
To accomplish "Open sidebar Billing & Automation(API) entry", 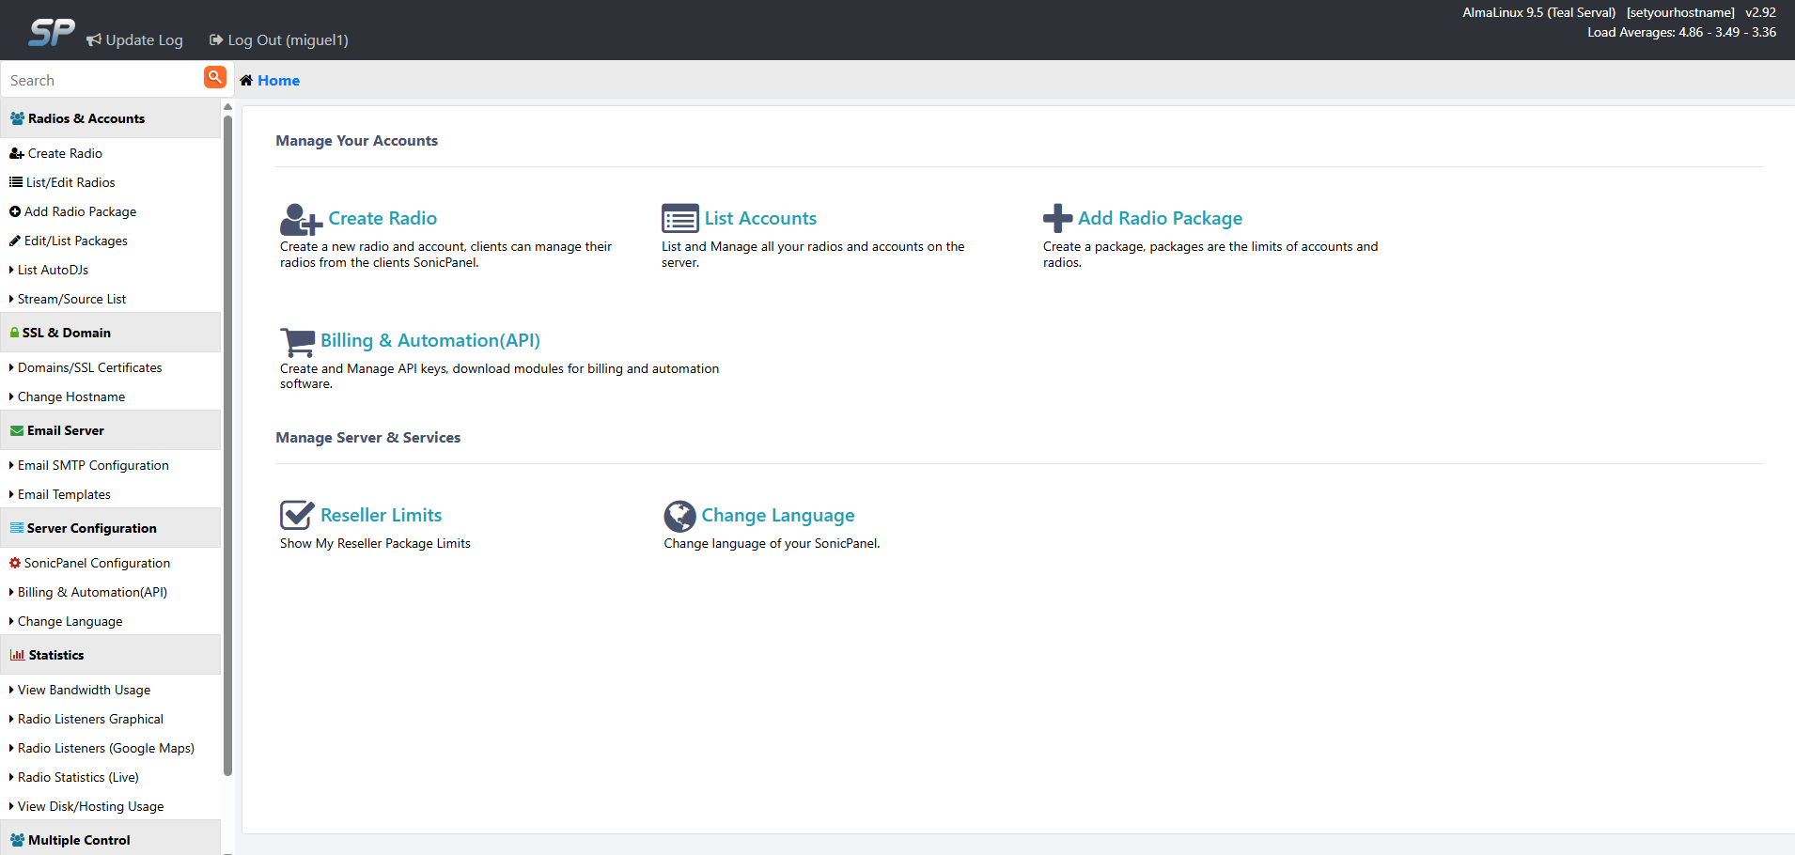I will point(92,592).
